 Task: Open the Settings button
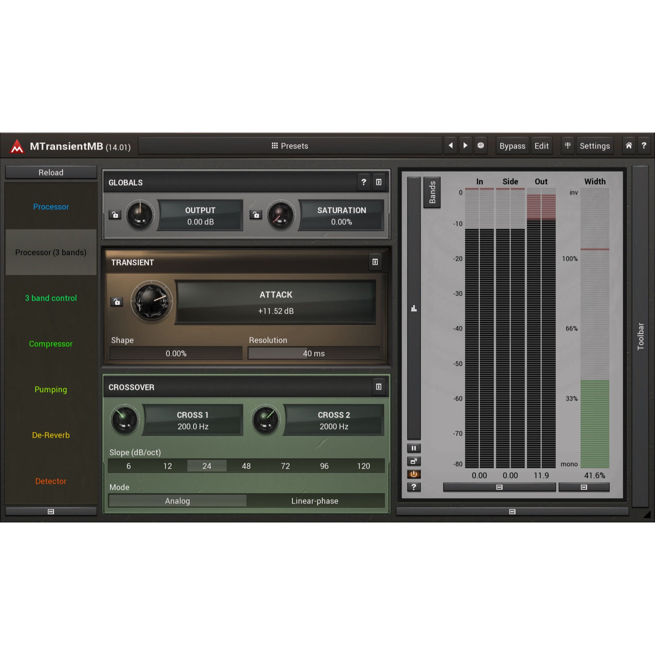click(x=595, y=146)
